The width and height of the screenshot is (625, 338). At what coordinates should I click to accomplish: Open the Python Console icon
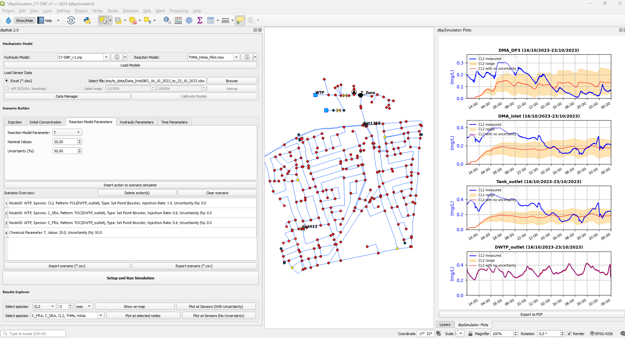(x=87, y=20)
